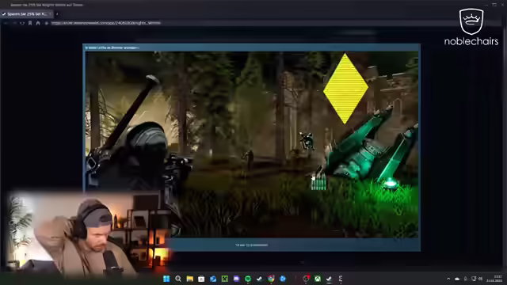Click the Steam icon left of Chrome
Viewport: 507px width, 285px height.
pyautogui.click(x=259, y=279)
